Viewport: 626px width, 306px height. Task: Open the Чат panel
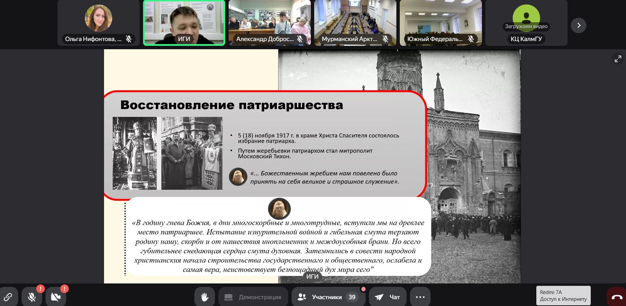[387, 297]
